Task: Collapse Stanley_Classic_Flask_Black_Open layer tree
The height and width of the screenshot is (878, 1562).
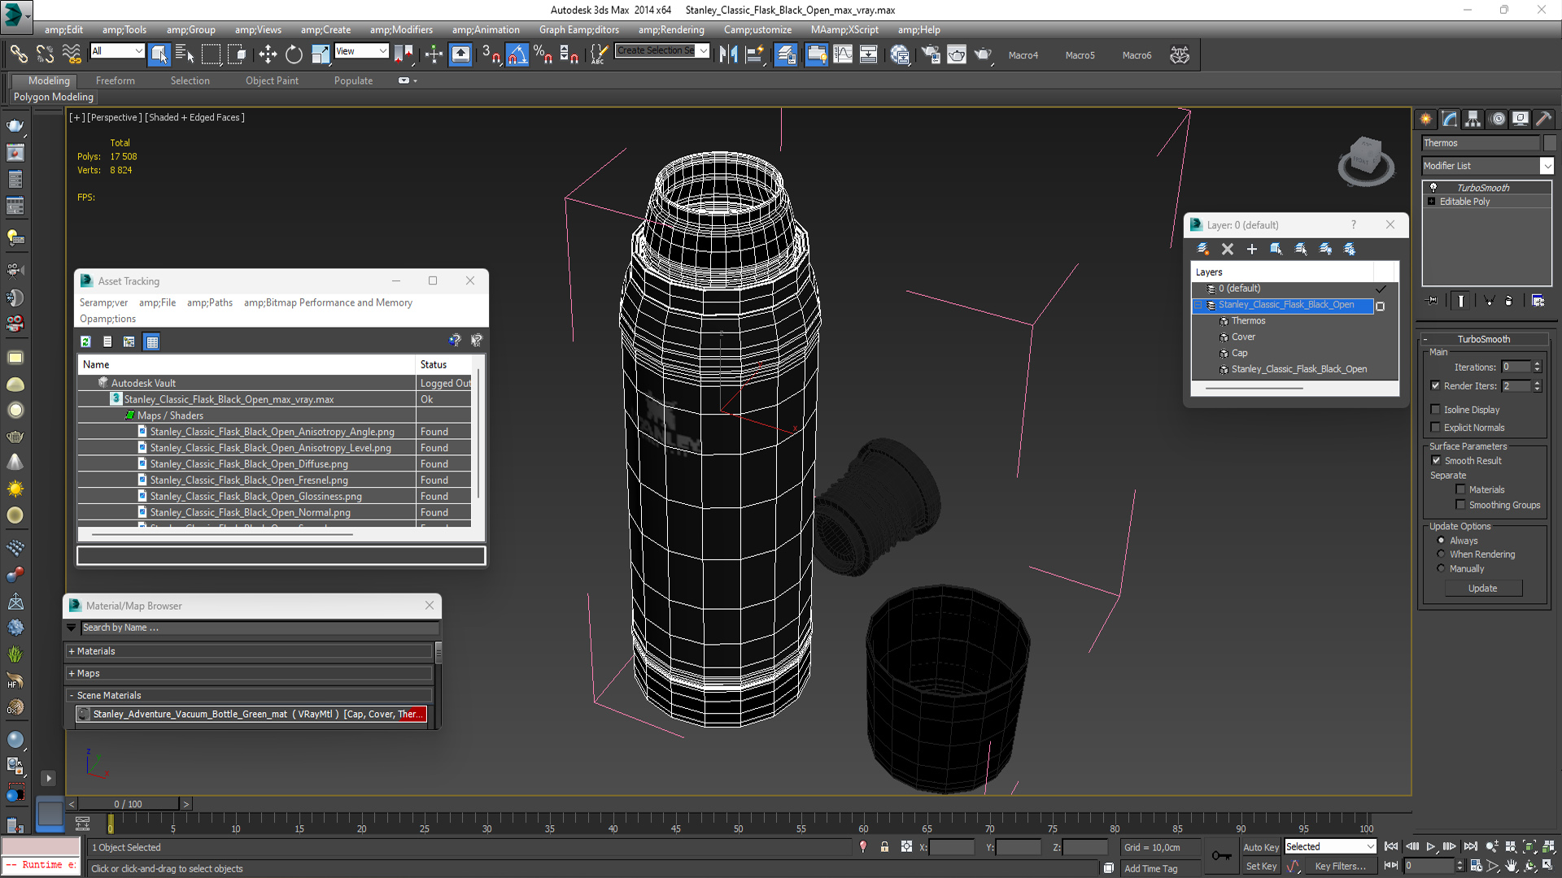Action: [1198, 305]
